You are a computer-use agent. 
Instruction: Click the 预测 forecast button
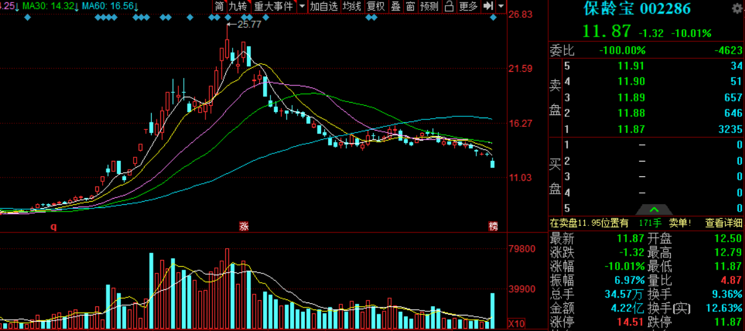tap(429, 6)
